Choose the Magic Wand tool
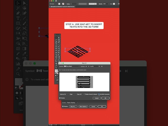 pos(56,40)
